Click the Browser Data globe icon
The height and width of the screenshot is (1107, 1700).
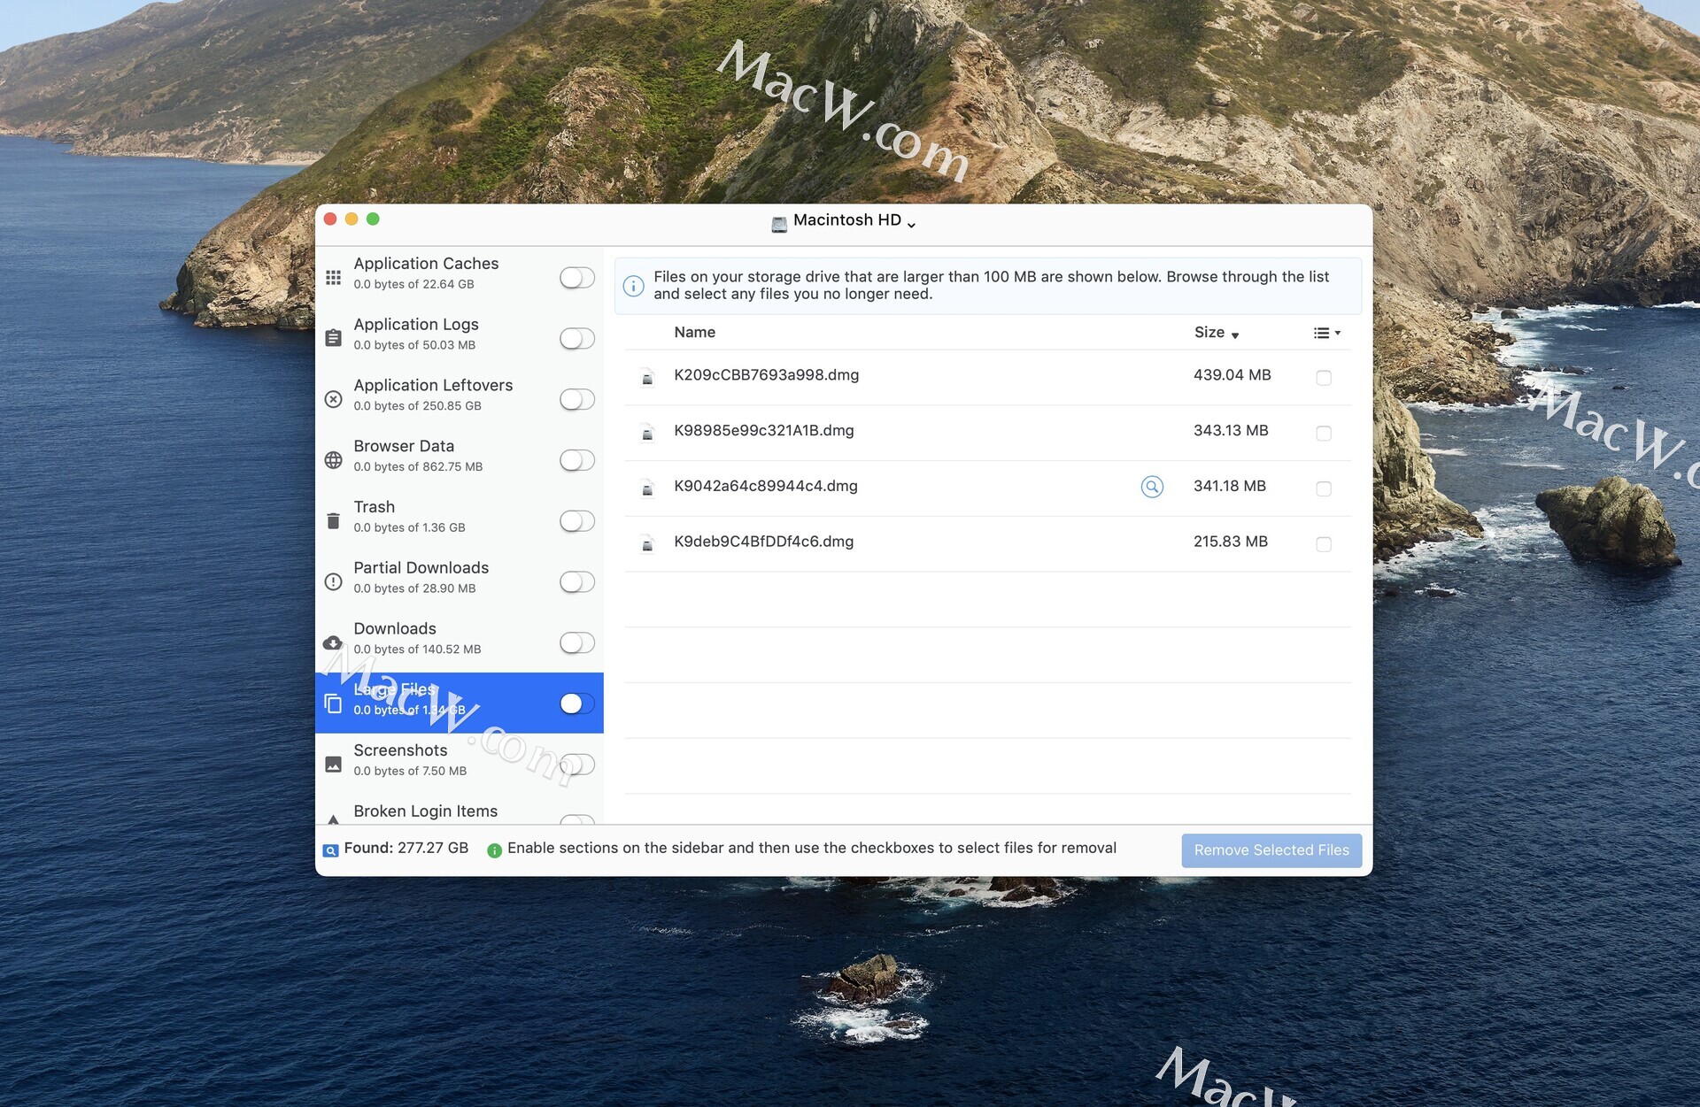(333, 460)
